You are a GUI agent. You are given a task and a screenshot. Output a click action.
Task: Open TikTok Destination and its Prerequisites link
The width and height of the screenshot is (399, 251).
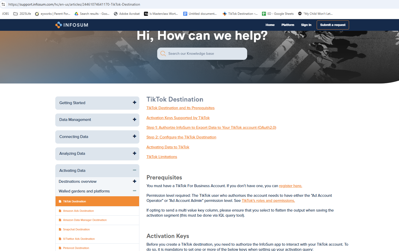pos(180,108)
